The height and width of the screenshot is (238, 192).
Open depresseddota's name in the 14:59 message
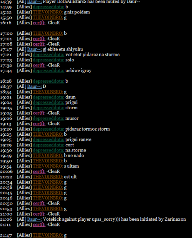(x=48, y=7)
